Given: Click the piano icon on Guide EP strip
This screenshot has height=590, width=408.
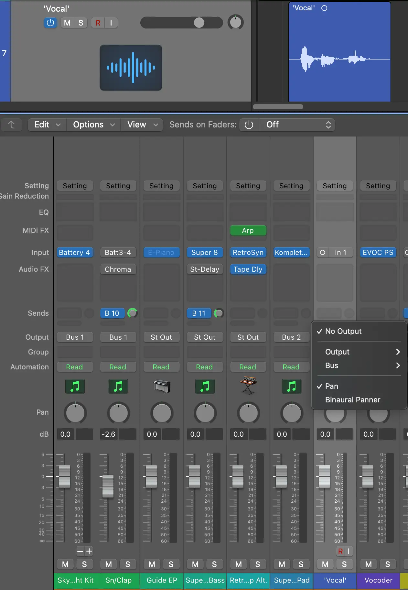Looking at the screenshot, I should click(x=162, y=386).
